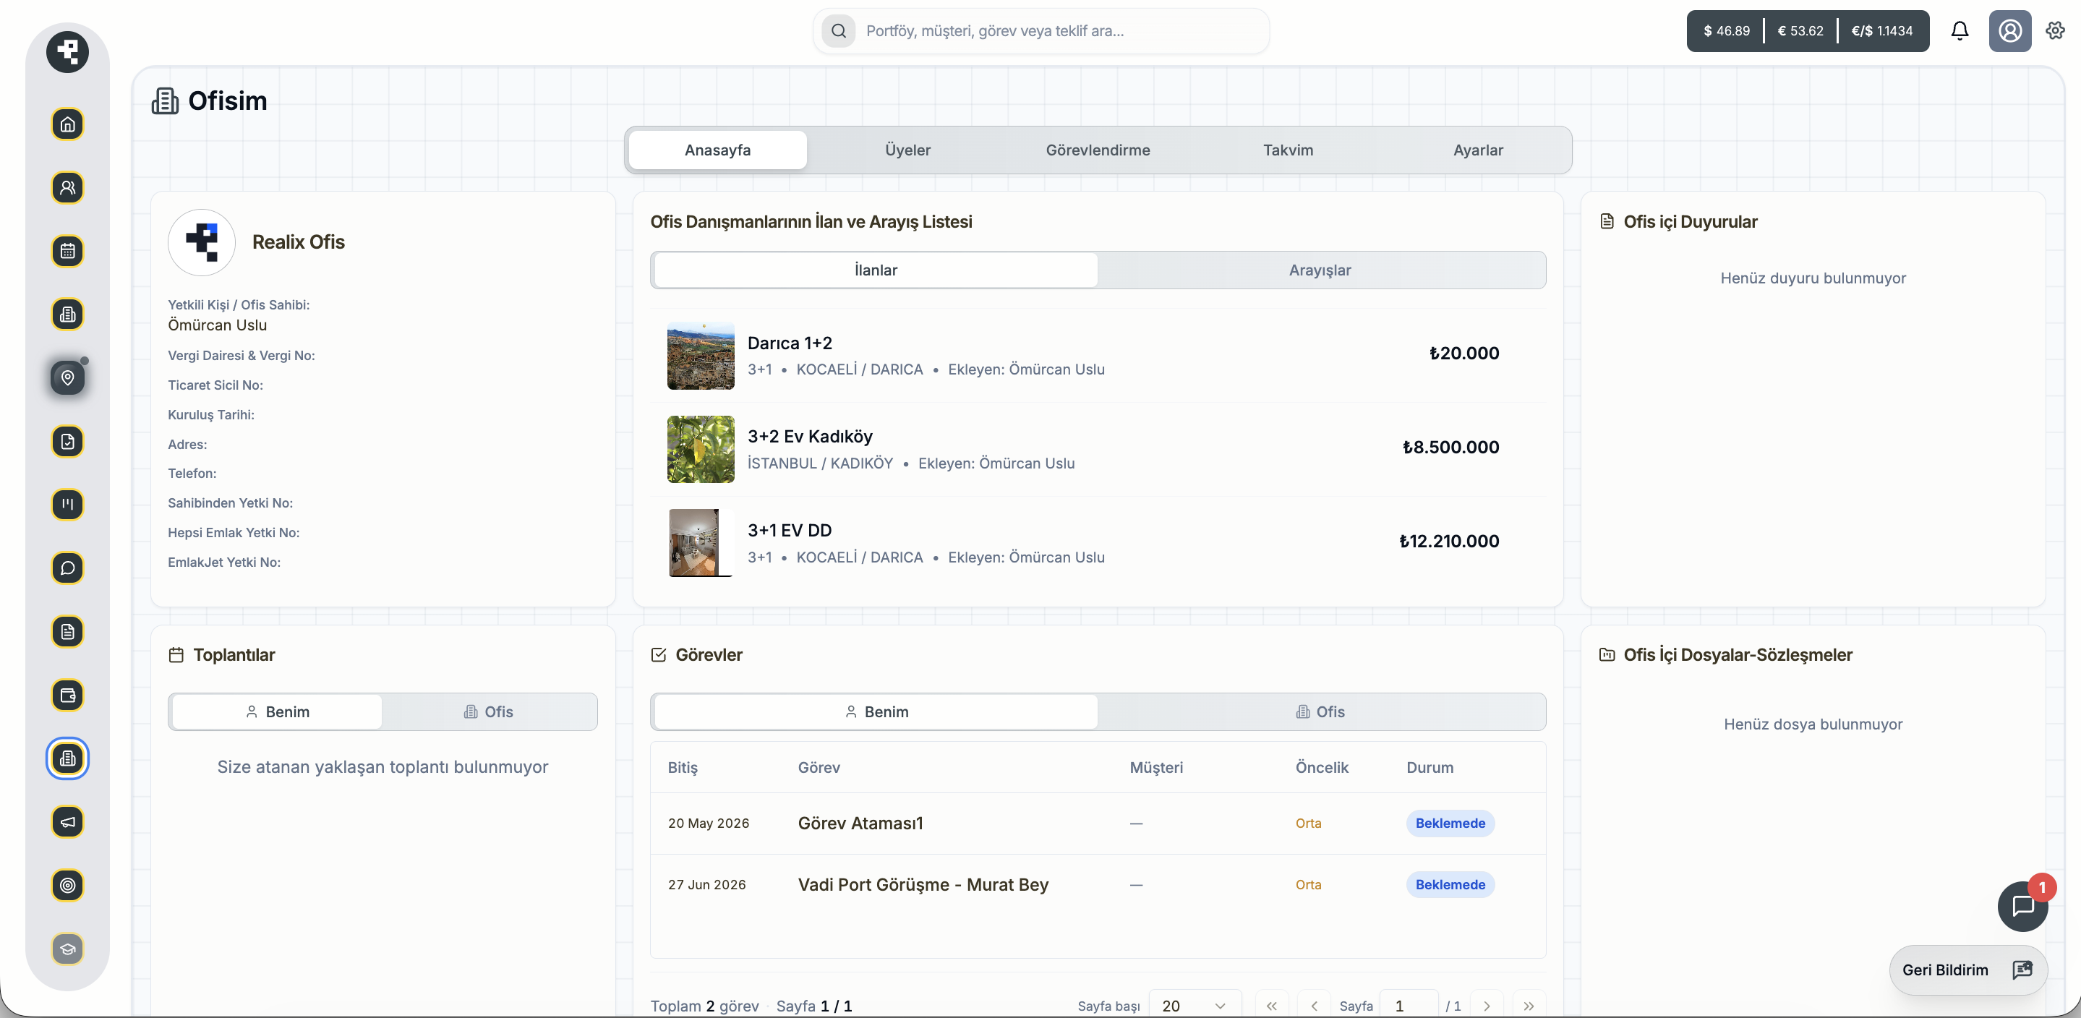This screenshot has width=2081, height=1018.
Task: Open the settings gear in top bar
Action: 2055,30
